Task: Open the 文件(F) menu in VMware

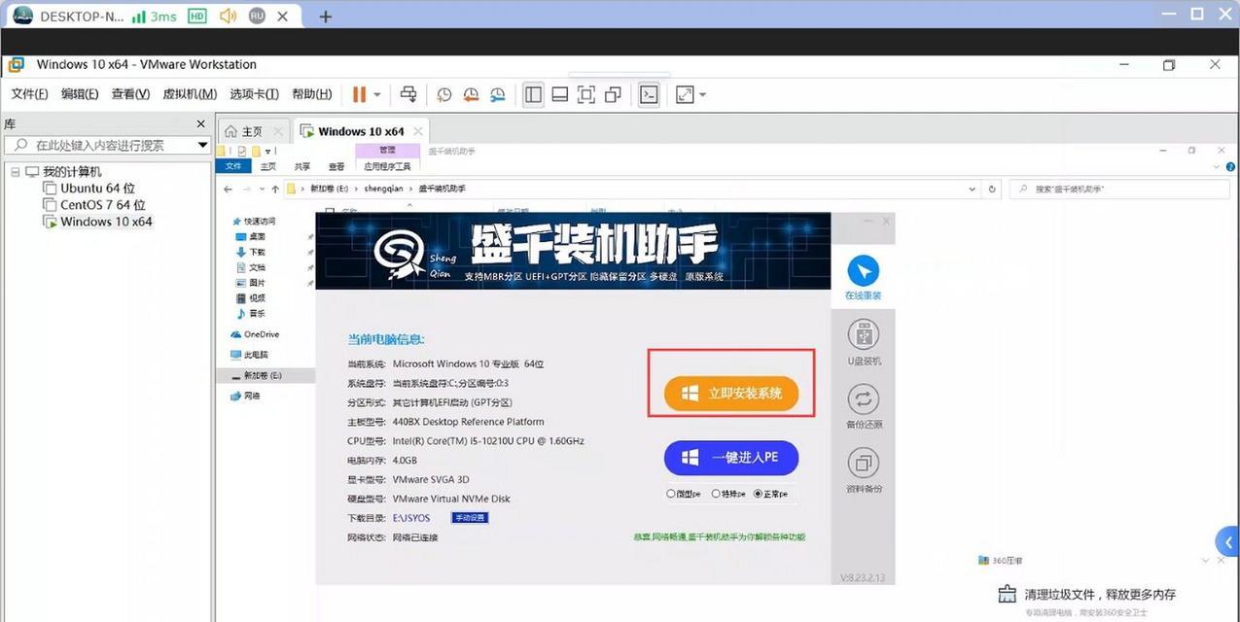Action: (x=29, y=94)
